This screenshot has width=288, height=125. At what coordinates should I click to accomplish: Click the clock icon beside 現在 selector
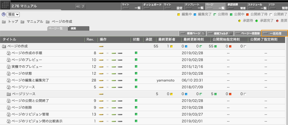pyautogui.click(x=3, y=14)
